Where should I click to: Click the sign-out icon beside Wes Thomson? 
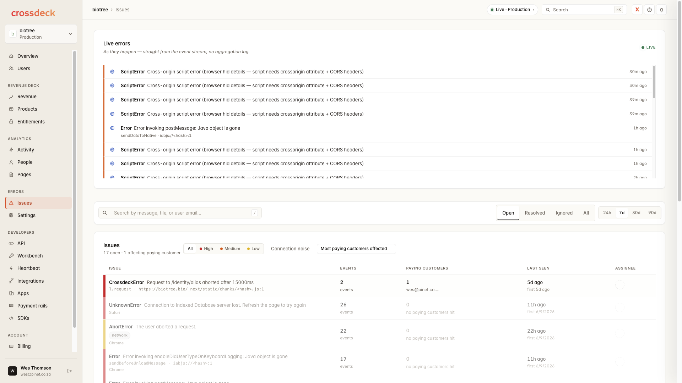(x=70, y=371)
